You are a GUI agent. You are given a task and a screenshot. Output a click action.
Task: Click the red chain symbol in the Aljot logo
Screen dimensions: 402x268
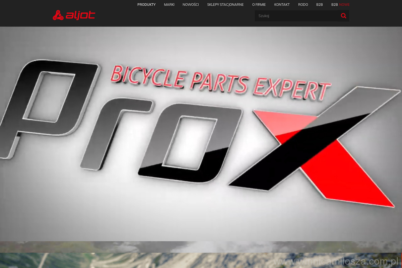[x=58, y=15]
